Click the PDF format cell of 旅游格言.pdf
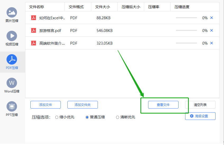 point(74,31)
